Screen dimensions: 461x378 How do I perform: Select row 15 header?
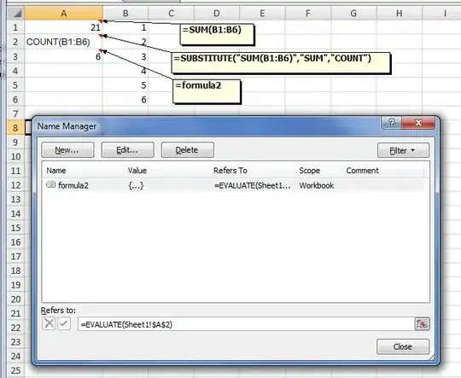(x=15, y=228)
